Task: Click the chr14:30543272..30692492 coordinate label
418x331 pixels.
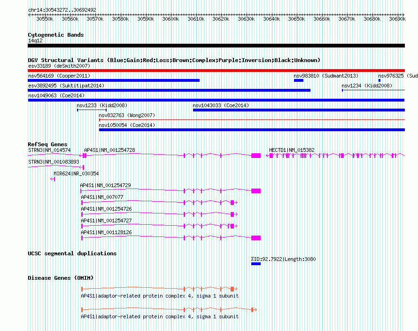Action: (x=62, y=10)
